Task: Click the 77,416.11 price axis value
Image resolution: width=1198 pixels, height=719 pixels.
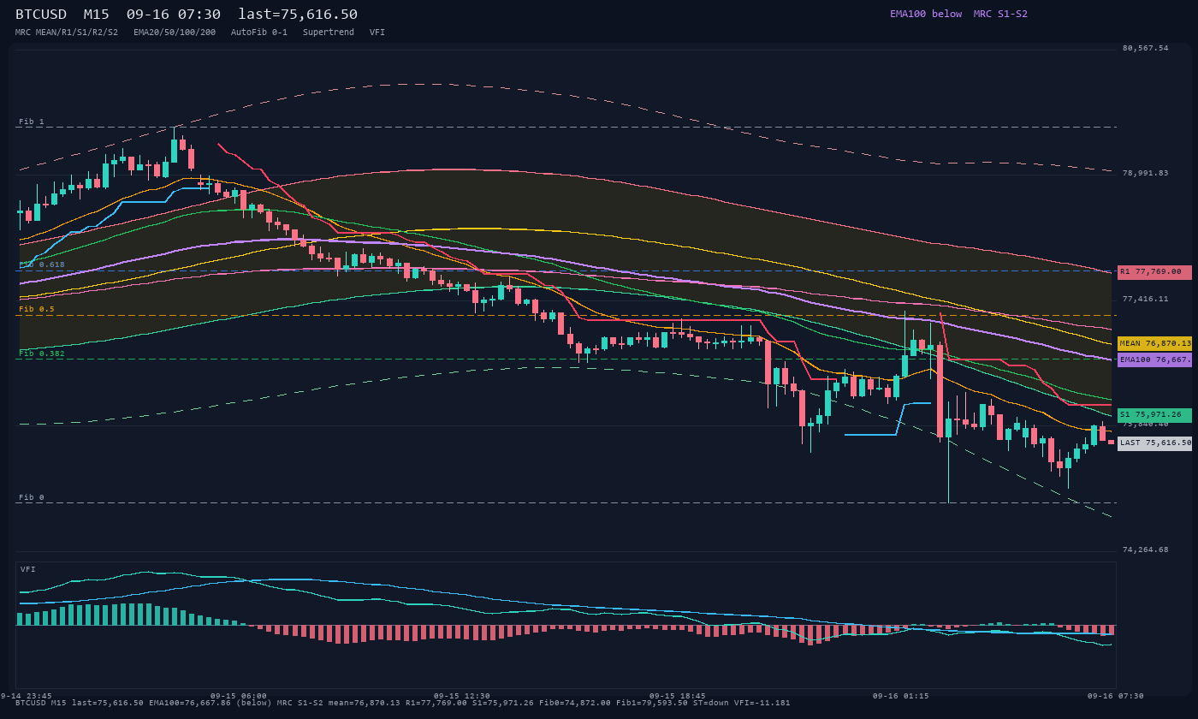Action: [1145, 300]
